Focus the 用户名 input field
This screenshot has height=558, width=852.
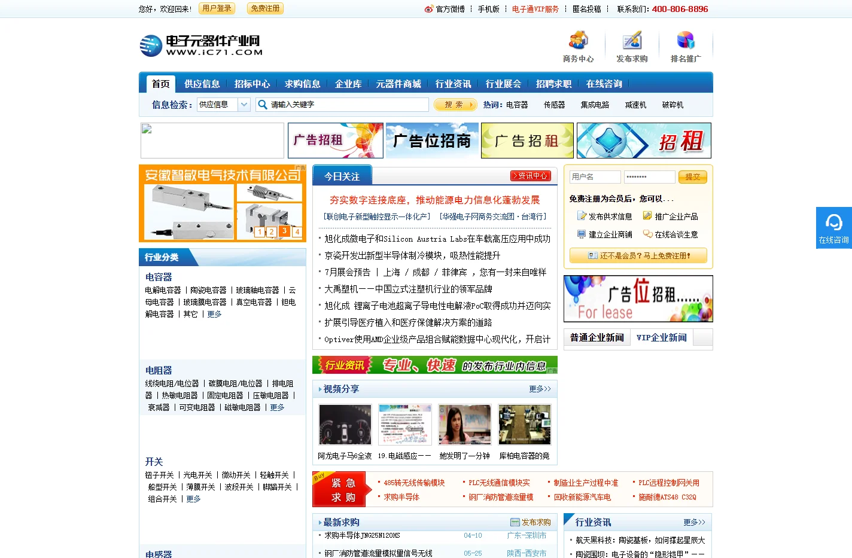595,177
